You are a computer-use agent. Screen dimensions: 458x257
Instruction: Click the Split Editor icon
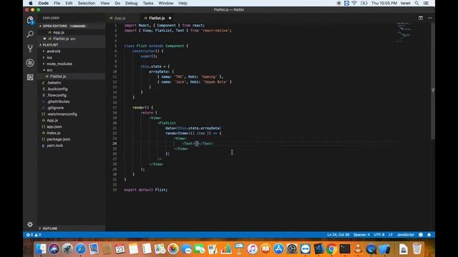421,18
